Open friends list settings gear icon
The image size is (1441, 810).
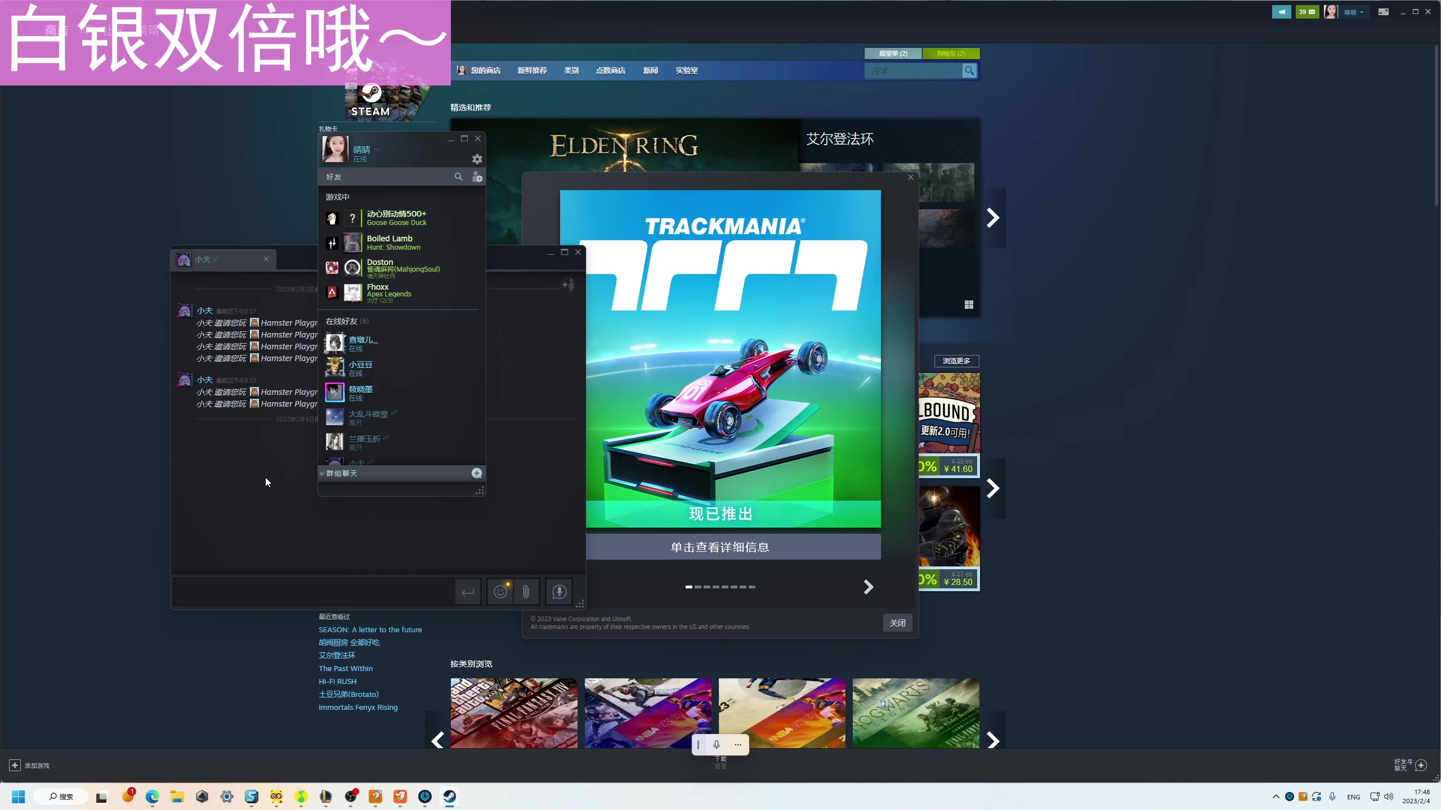[477, 159]
